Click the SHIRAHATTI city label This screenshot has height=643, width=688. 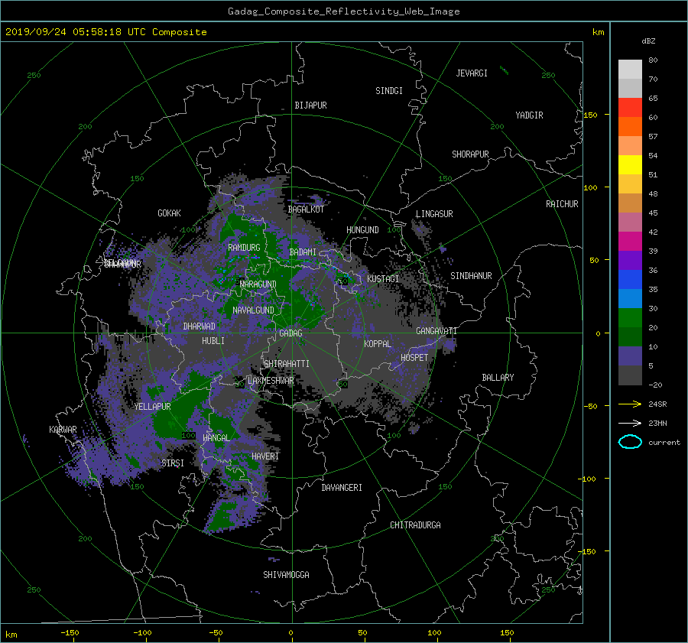tap(287, 364)
